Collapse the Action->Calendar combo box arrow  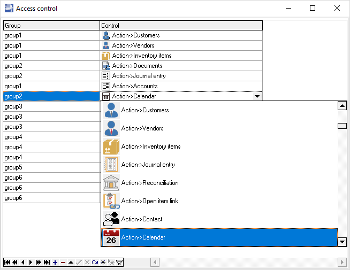click(257, 96)
